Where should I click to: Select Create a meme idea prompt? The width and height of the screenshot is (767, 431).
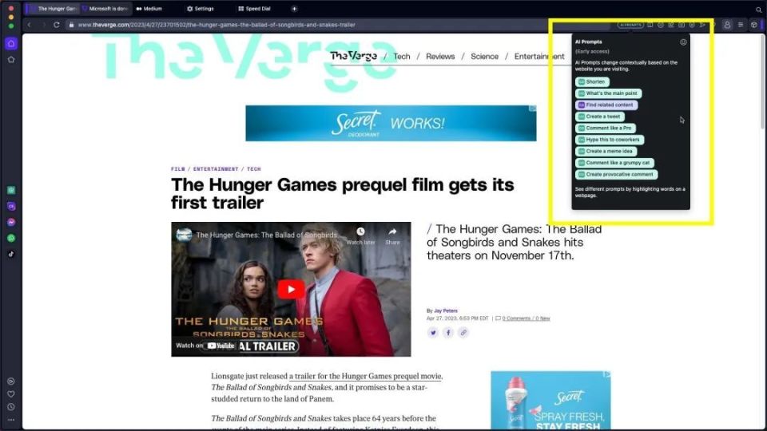coord(606,152)
